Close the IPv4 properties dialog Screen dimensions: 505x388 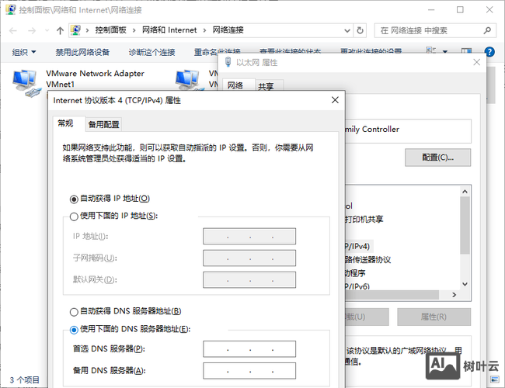coord(335,100)
